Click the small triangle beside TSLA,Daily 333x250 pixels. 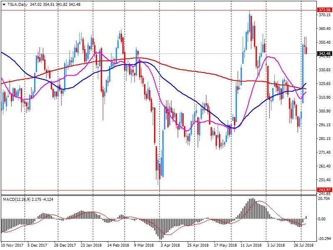tap(4, 4)
